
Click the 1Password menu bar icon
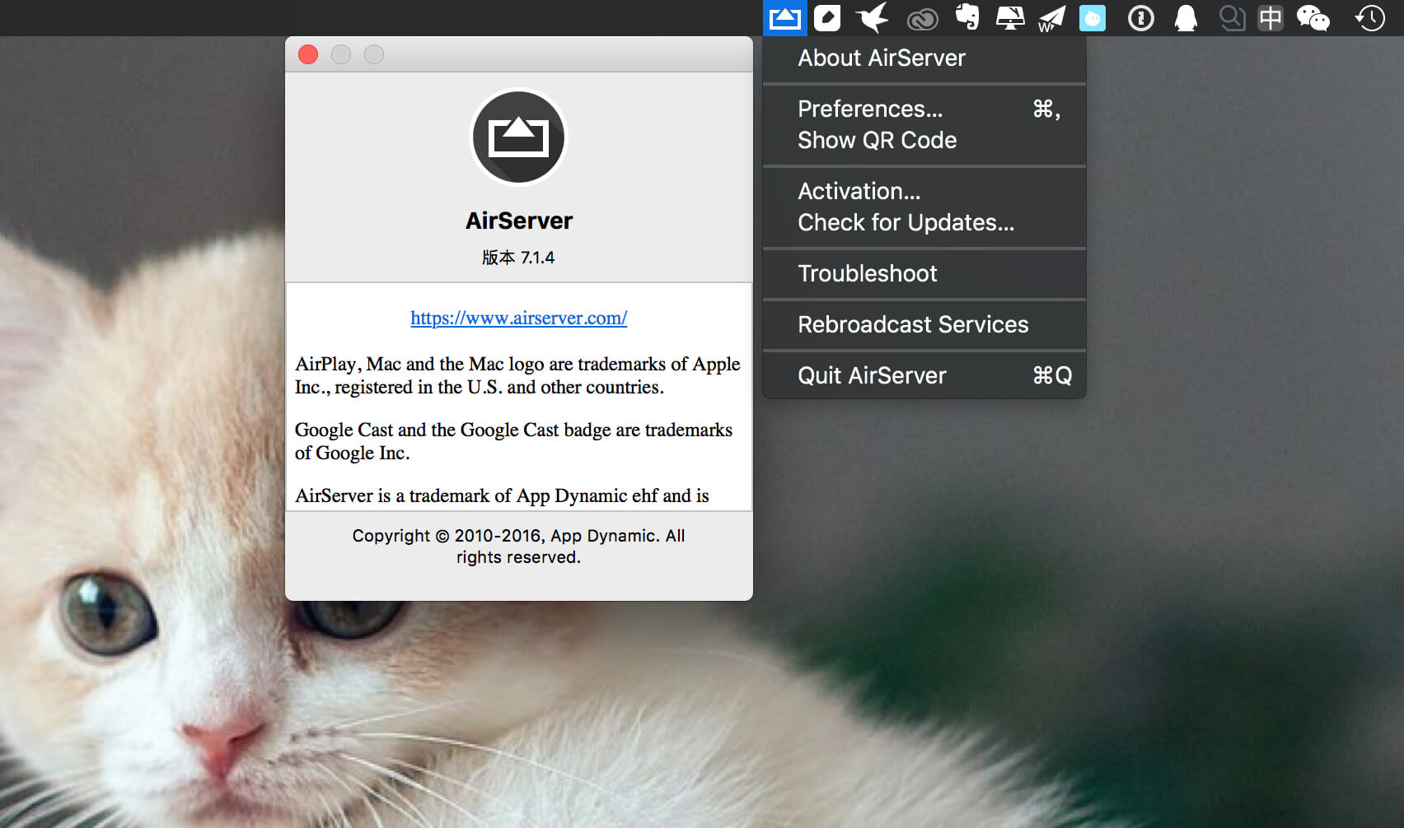point(1141,17)
